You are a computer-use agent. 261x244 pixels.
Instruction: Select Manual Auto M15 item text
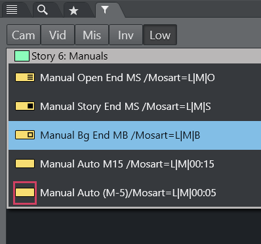click(x=127, y=164)
